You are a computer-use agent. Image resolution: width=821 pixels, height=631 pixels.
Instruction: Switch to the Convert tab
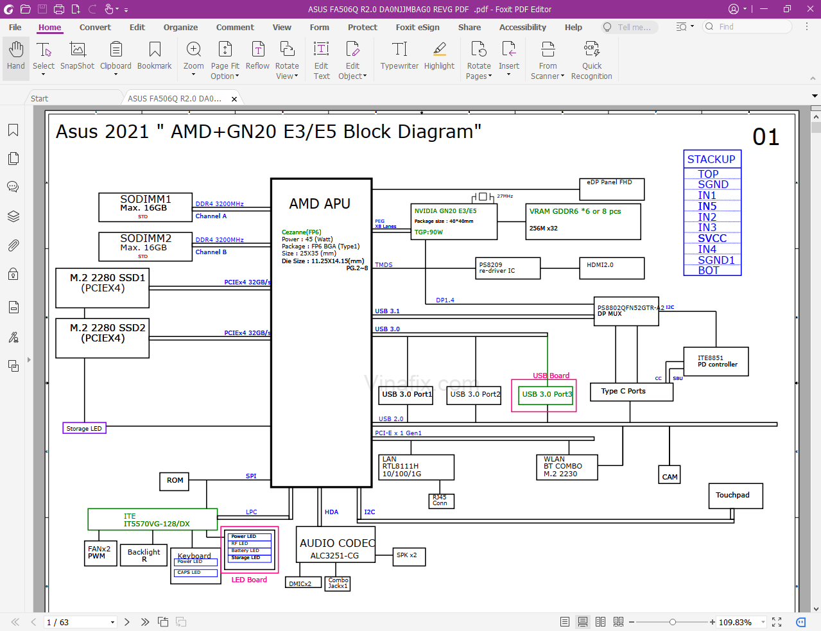(95, 27)
